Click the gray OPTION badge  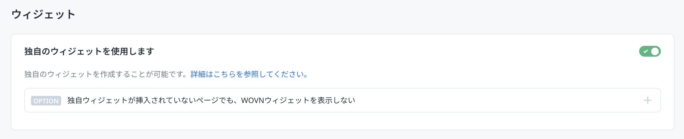click(x=46, y=101)
